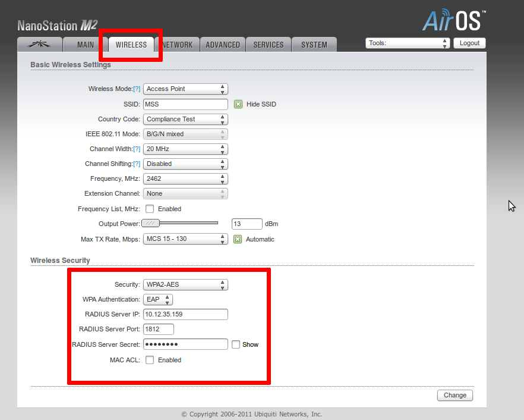Click the Logout button

[x=469, y=43]
